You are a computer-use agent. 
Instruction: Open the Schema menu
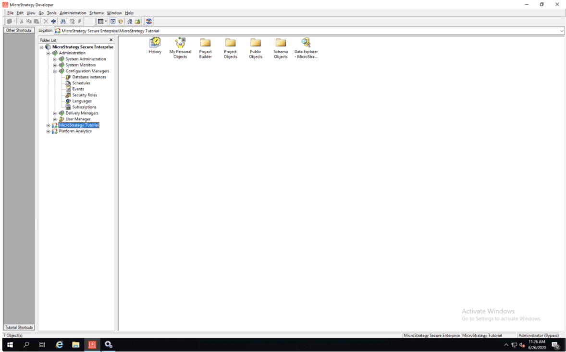point(96,13)
